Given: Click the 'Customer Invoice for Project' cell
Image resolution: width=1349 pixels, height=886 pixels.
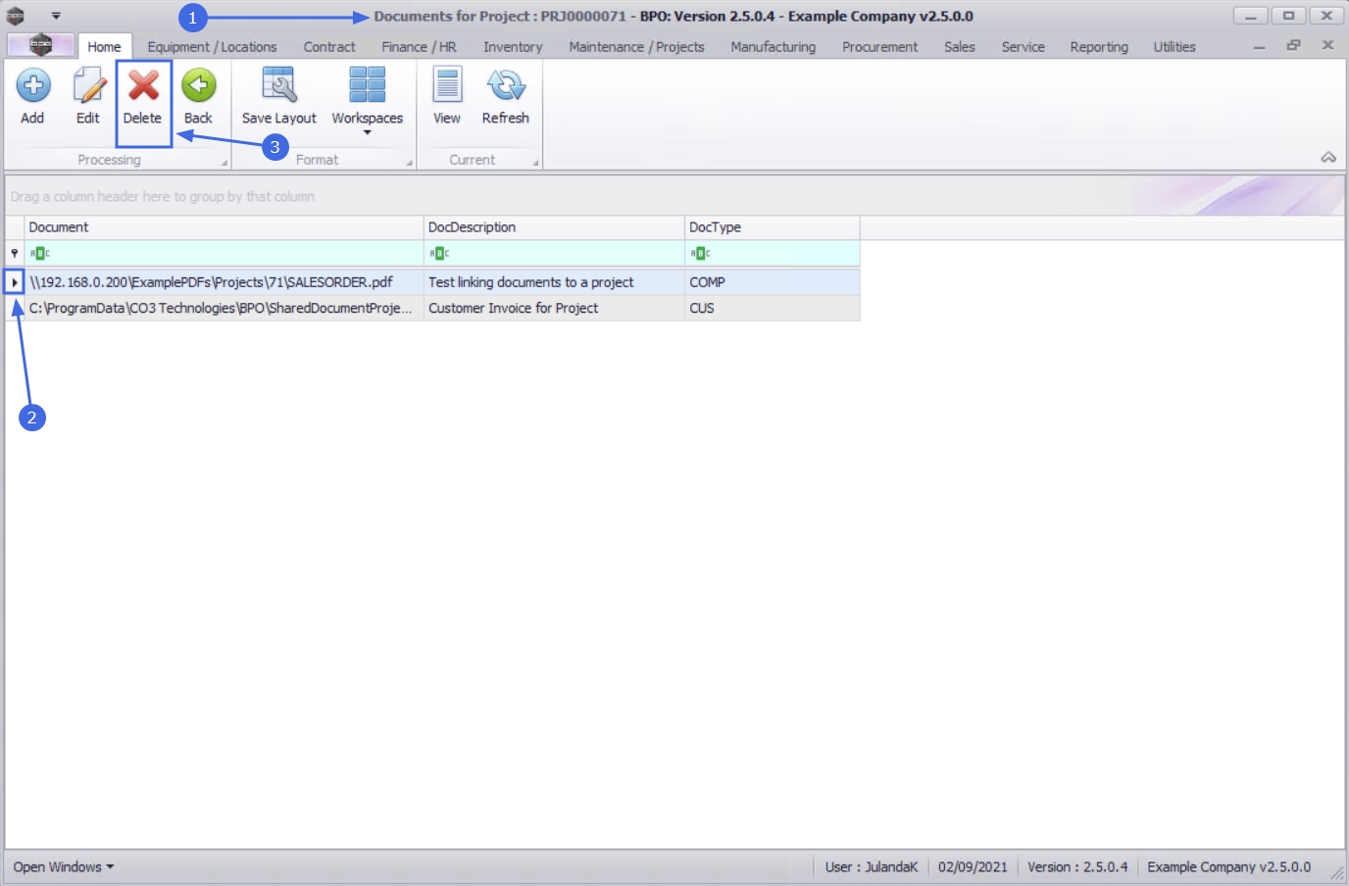Looking at the screenshot, I should point(554,308).
